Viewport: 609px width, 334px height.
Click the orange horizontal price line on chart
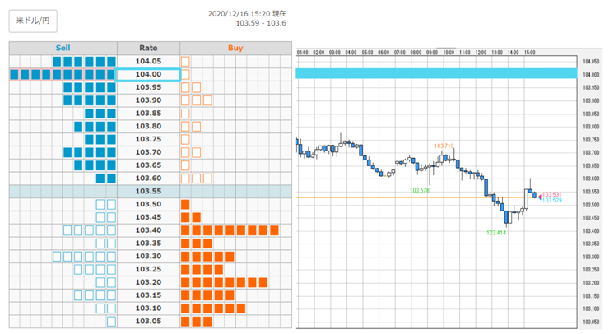click(416, 198)
